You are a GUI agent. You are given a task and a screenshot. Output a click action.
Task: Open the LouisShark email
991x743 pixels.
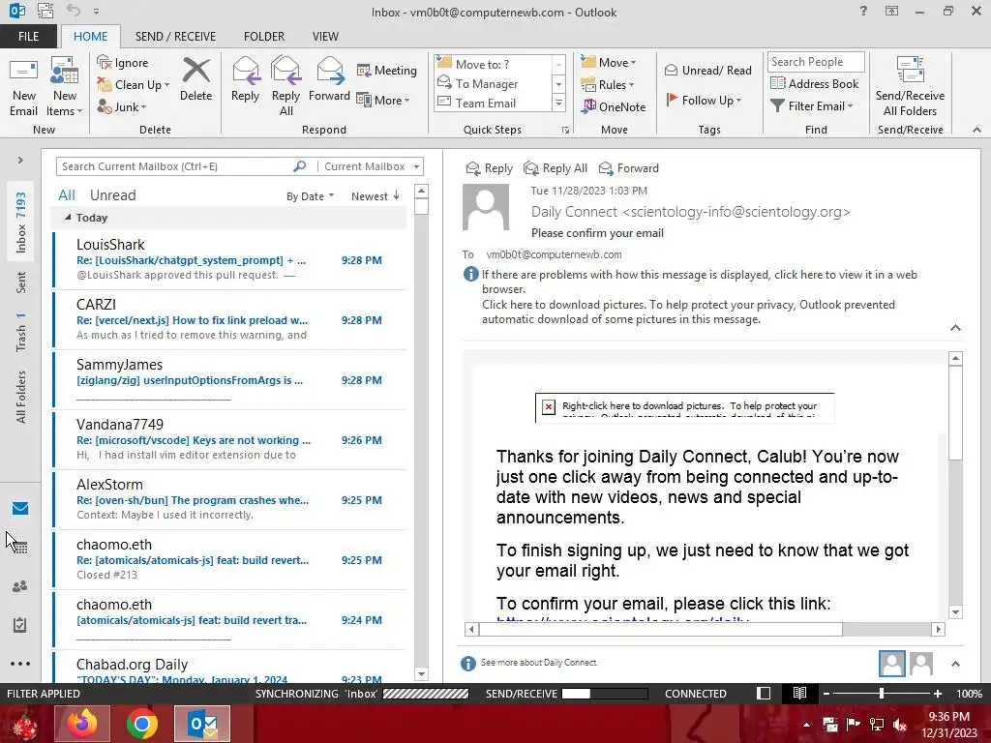(229, 259)
